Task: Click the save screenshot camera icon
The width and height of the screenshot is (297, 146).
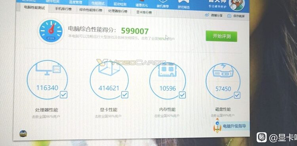Action: coord(229,16)
